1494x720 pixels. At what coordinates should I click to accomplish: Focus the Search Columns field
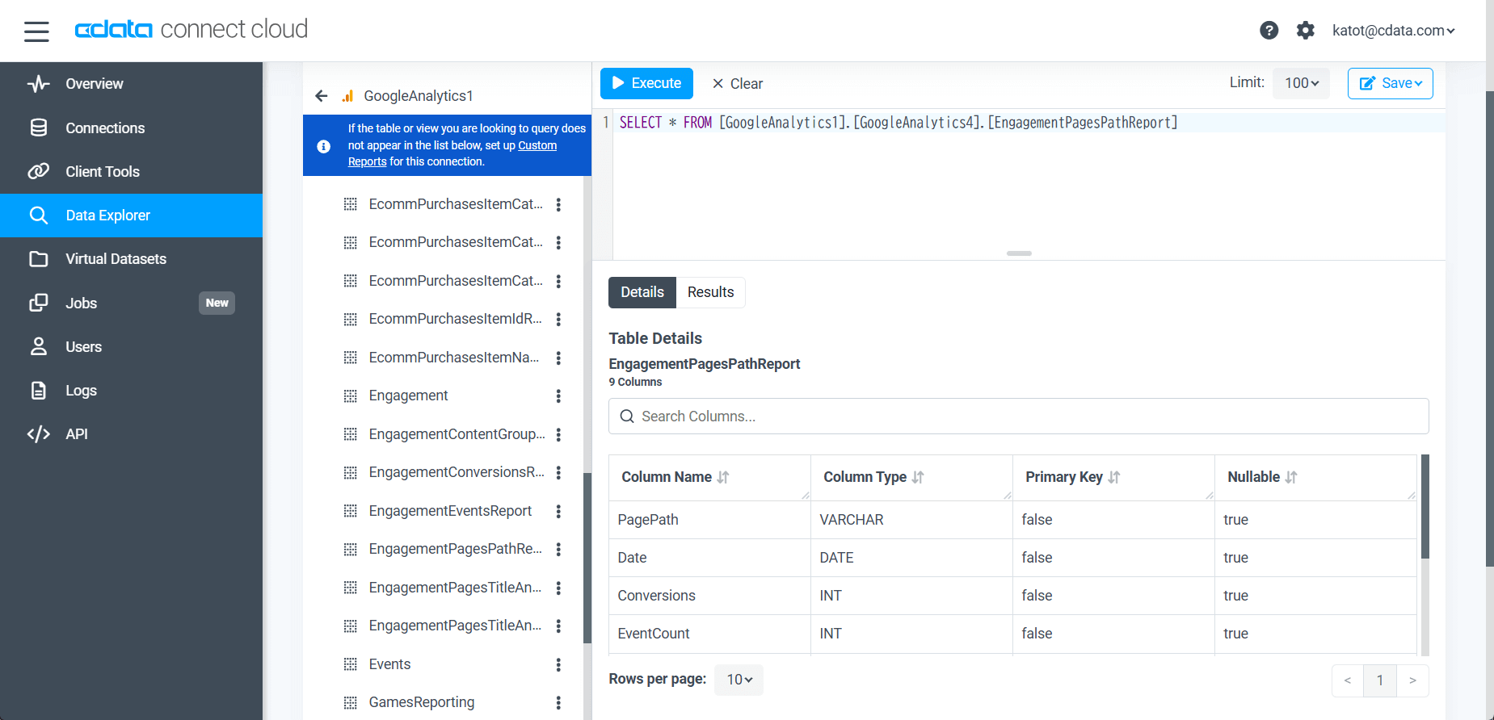coord(1018,417)
